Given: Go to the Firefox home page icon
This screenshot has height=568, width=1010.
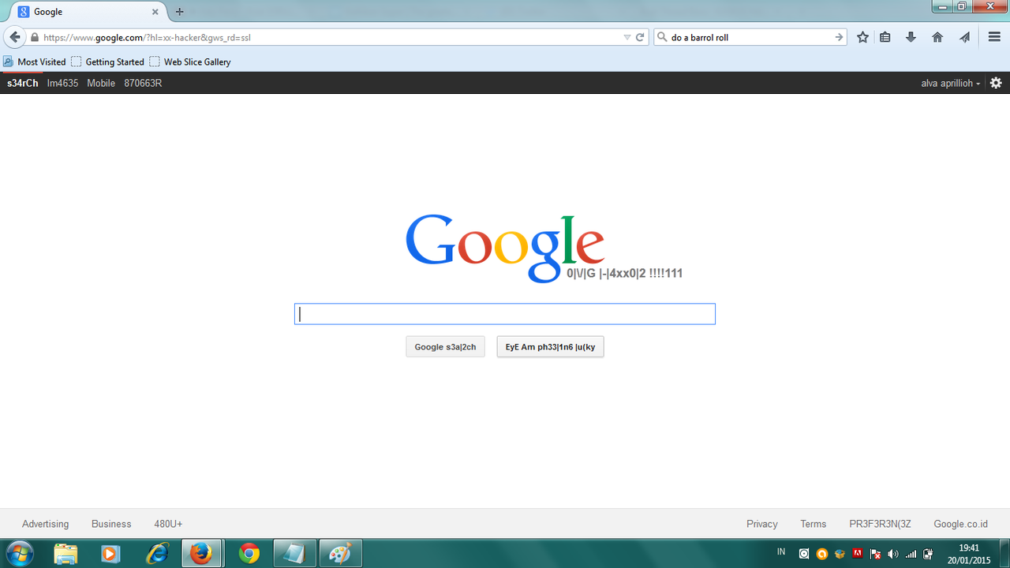Looking at the screenshot, I should tap(937, 37).
